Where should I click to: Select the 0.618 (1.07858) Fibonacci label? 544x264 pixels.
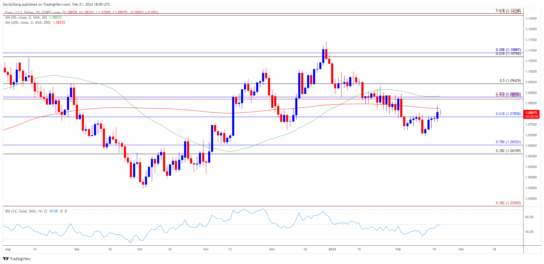(x=508, y=114)
